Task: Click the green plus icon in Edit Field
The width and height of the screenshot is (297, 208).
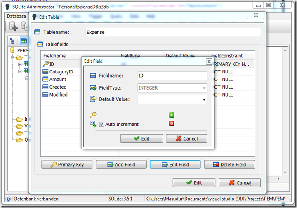Action: click(x=172, y=115)
